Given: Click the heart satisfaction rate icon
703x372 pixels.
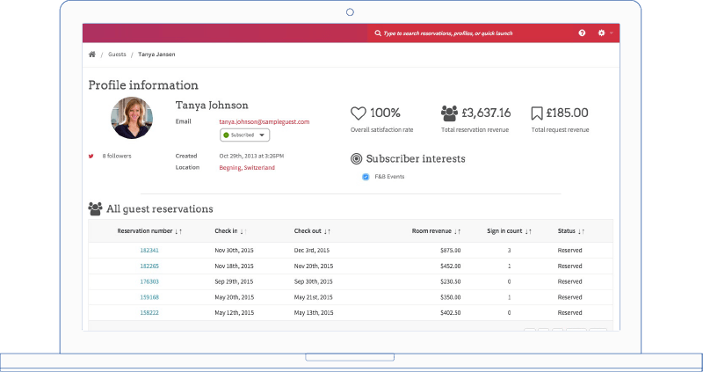Looking at the screenshot, I should [358, 113].
